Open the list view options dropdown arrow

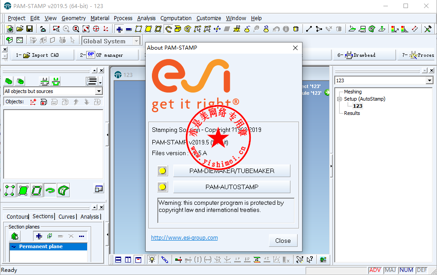tap(101, 81)
